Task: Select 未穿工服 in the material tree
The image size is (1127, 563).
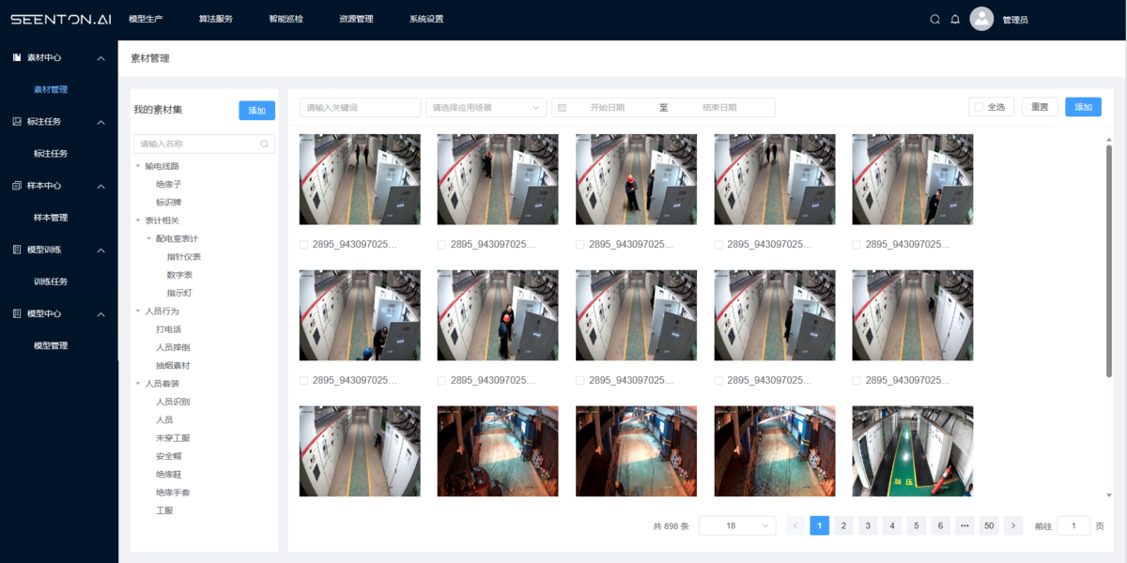Action: (173, 438)
